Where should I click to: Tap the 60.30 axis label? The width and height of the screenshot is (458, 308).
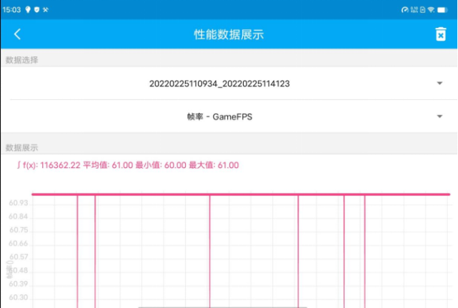click(x=19, y=297)
